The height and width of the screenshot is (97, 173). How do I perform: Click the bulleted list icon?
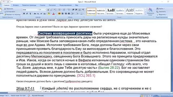pyautogui.click(x=59, y=10)
